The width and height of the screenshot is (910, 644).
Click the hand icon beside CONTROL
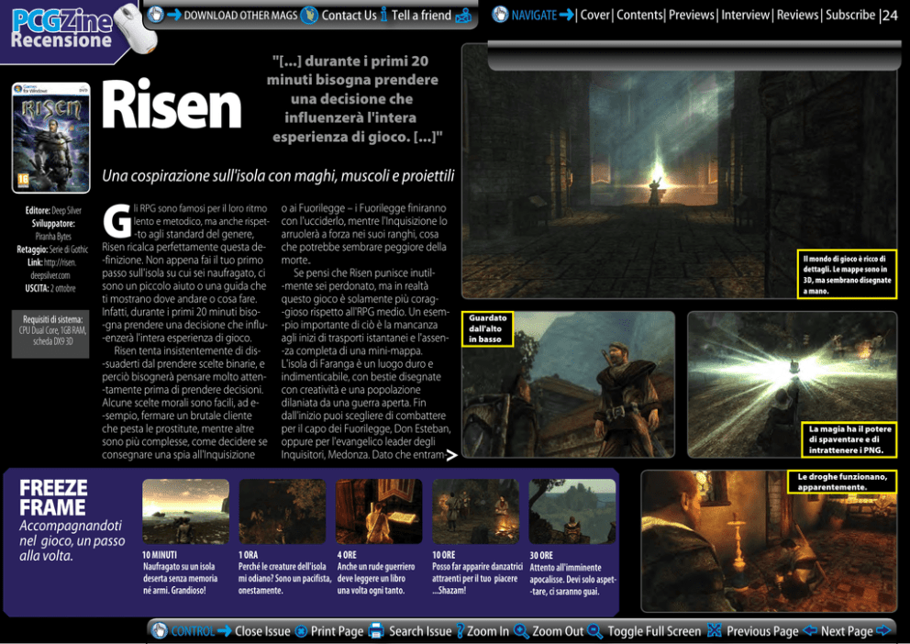[x=159, y=630]
